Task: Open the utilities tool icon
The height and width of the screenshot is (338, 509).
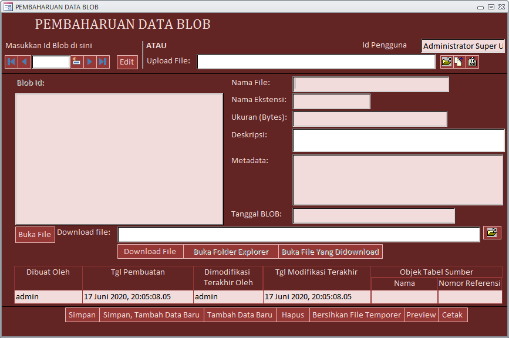Action: coord(471,62)
